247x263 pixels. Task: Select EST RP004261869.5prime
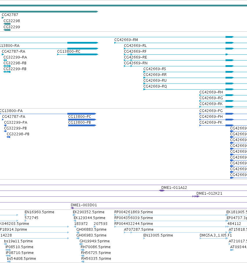[134, 212]
